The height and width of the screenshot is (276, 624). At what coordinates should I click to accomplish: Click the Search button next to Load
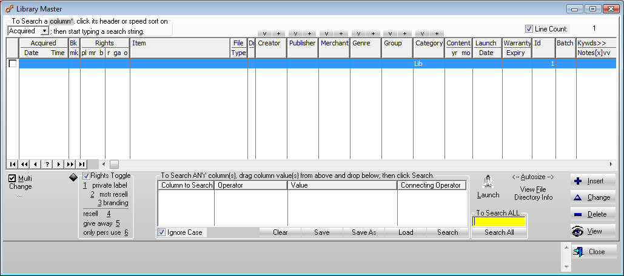coord(448,232)
